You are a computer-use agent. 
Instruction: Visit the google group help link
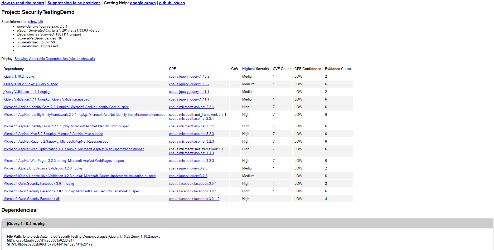(x=143, y=3)
